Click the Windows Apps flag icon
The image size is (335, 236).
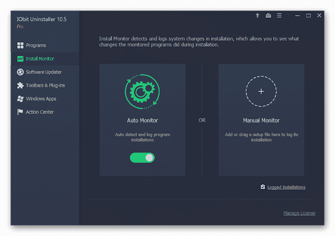coord(20,99)
